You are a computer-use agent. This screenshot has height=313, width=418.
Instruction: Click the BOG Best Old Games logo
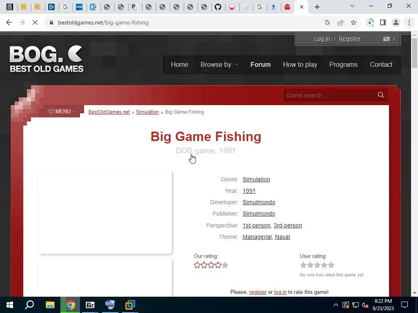click(47, 59)
